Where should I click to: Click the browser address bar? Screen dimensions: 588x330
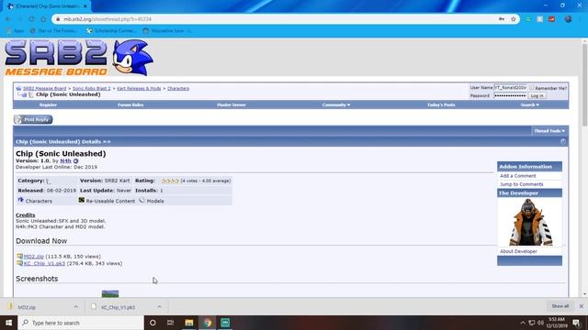(277, 19)
